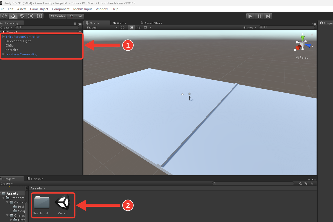The image size is (333, 222).
Task: Open the Gizmos dropdown
Action: tap(250, 27)
